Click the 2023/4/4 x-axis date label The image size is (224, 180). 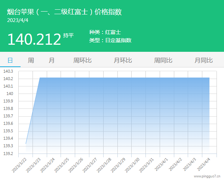pos(203,164)
